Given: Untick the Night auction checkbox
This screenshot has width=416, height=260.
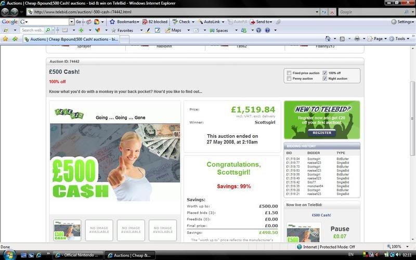Looking at the screenshot, I should coord(324,79).
